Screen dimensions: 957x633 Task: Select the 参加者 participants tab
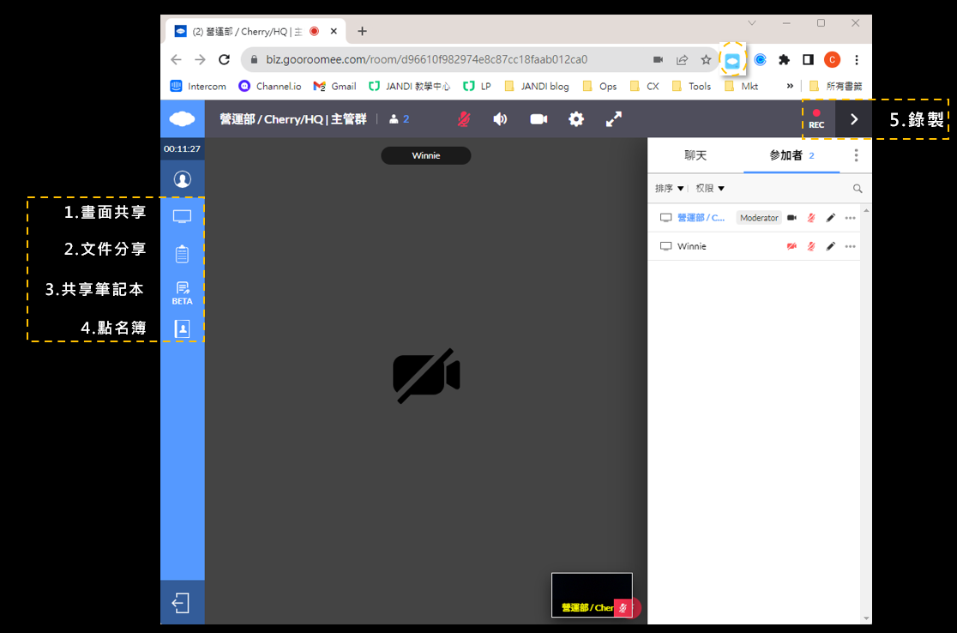[791, 155]
